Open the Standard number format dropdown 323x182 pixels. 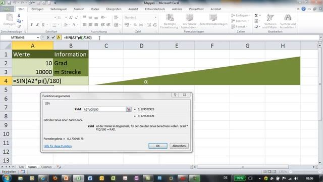pos(155,18)
